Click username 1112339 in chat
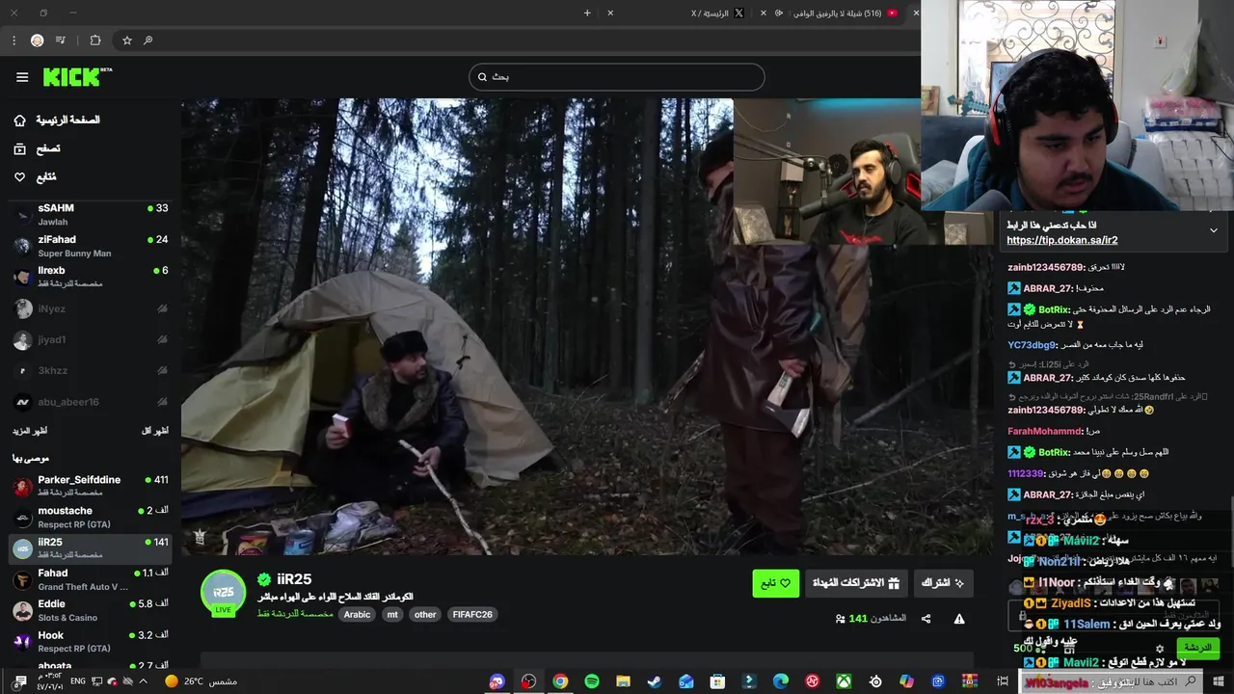The height and width of the screenshot is (694, 1234). pos(1026,473)
